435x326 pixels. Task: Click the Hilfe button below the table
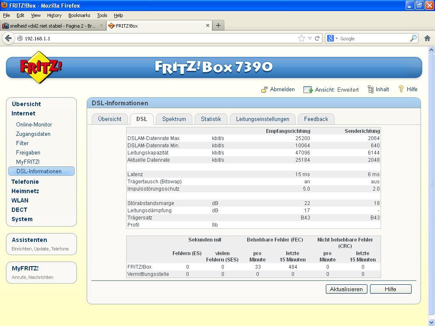390,289
